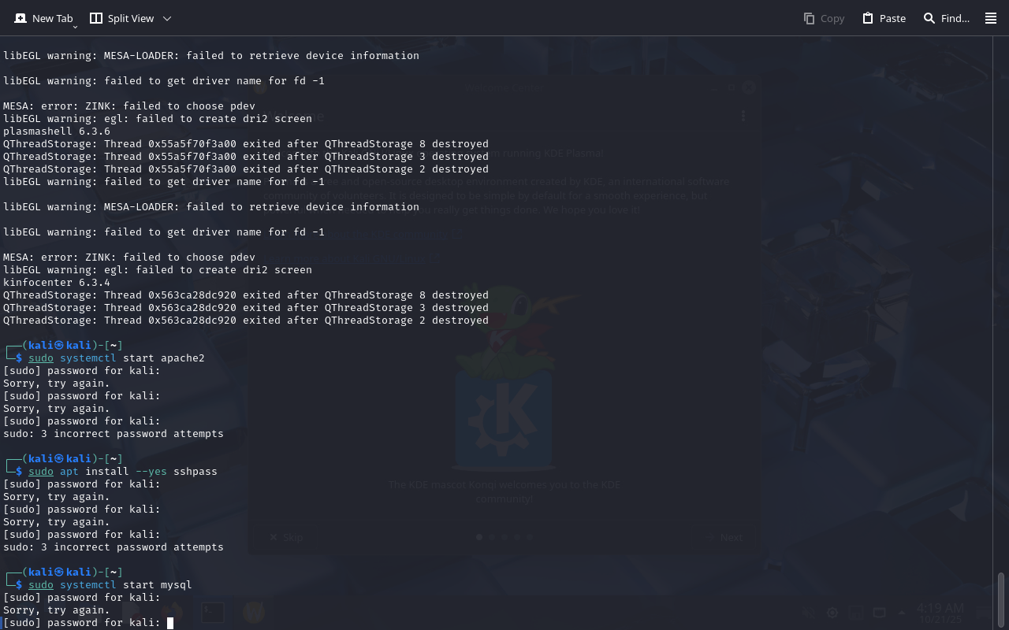
Task: Click the Copy toolbar icon
Action: pos(809,18)
